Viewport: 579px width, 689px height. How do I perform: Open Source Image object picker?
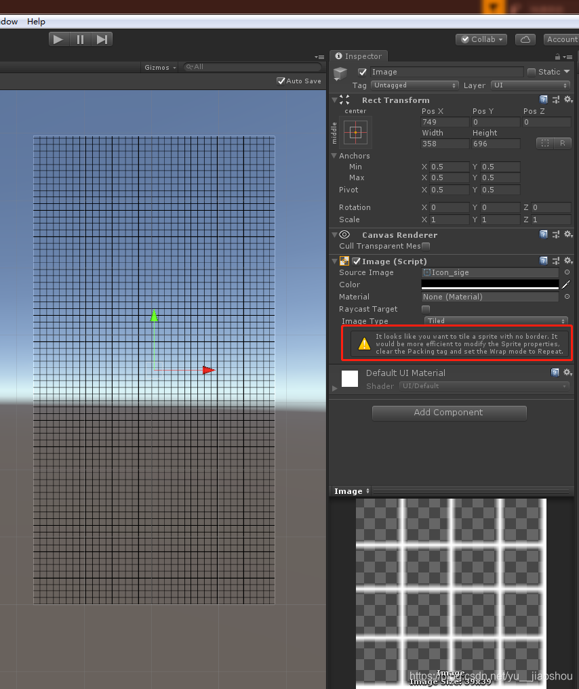567,272
